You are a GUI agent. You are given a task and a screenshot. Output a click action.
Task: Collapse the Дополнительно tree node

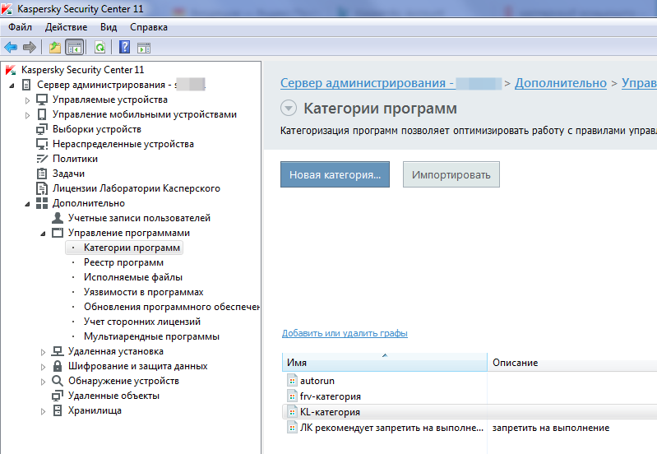click(27, 203)
